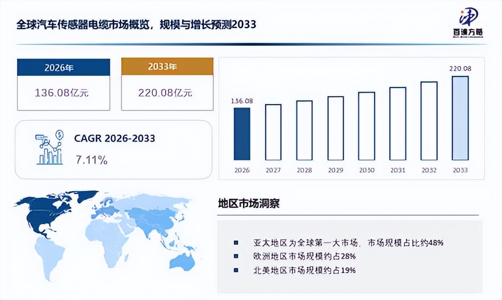Click the 136.08亿元 value box
The width and height of the screenshot is (502, 300).
[64, 93]
